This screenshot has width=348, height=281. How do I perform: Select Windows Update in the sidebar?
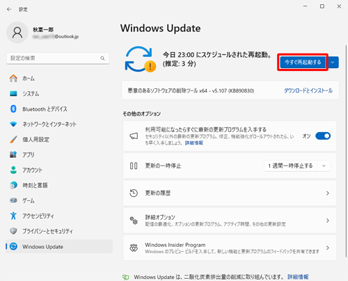coord(59,246)
